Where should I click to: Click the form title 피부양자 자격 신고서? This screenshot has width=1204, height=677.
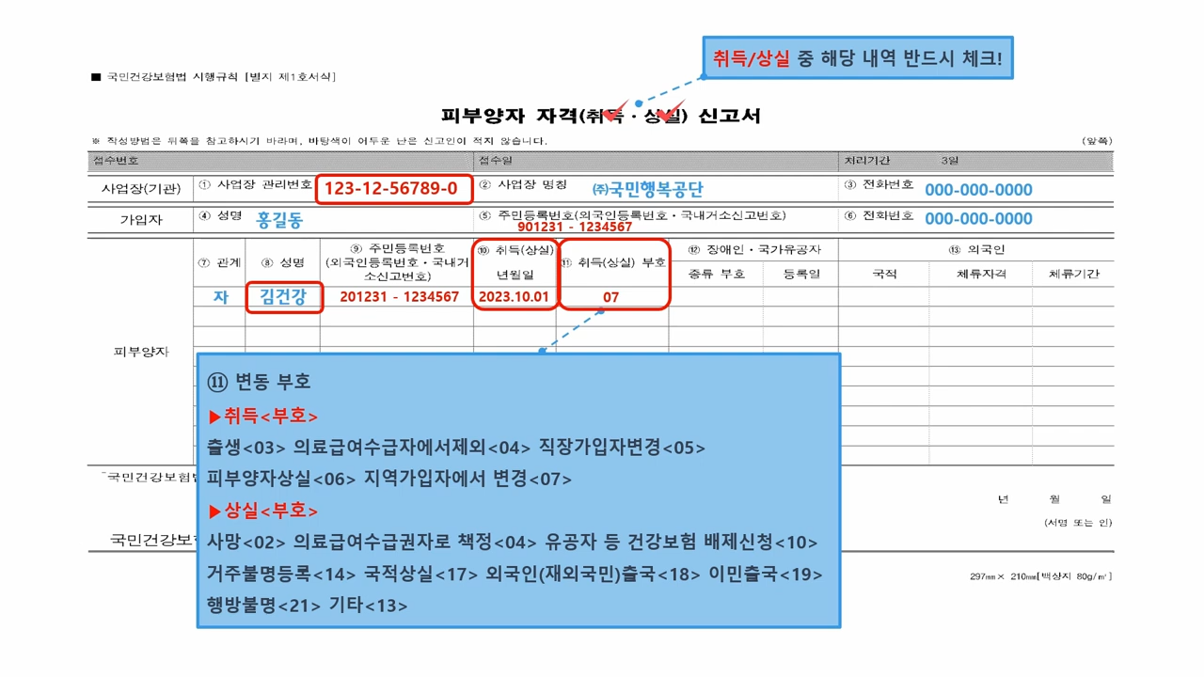coord(601,116)
